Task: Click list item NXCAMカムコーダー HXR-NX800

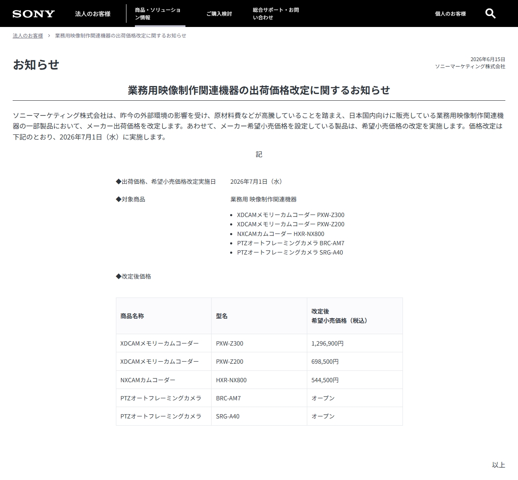Action: (x=281, y=234)
